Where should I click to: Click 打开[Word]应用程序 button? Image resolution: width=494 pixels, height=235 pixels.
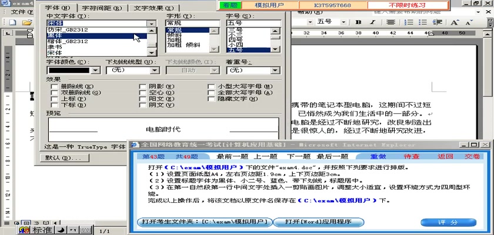318,222
